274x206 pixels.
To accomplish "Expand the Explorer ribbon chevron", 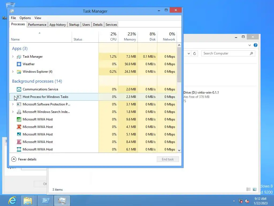I will [x=250, y=45].
